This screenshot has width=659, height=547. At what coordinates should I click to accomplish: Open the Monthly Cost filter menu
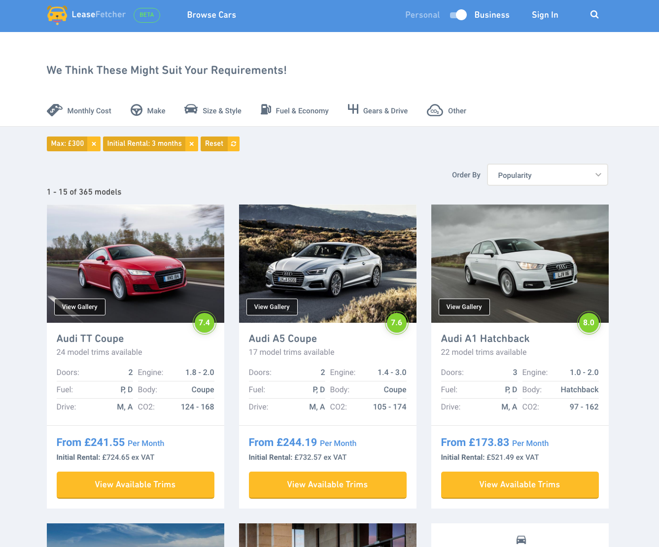coord(79,110)
